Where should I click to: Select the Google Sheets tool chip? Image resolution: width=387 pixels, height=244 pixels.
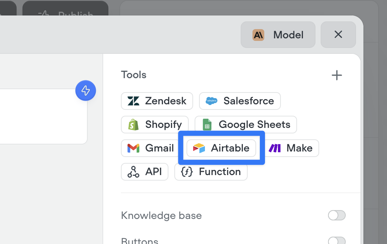click(246, 125)
